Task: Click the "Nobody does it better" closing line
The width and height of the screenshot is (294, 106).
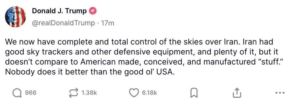Action: pyautogui.click(x=90, y=72)
